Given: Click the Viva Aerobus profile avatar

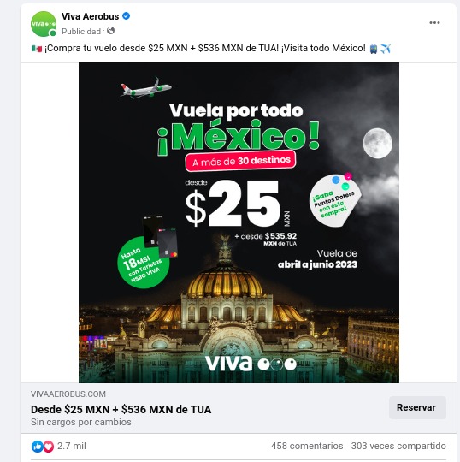Looking at the screenshot, I should pyautogui.click(x=44, y=24).
